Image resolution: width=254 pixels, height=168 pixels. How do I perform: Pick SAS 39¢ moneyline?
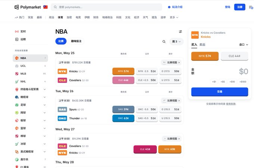[x=123, y=109]
